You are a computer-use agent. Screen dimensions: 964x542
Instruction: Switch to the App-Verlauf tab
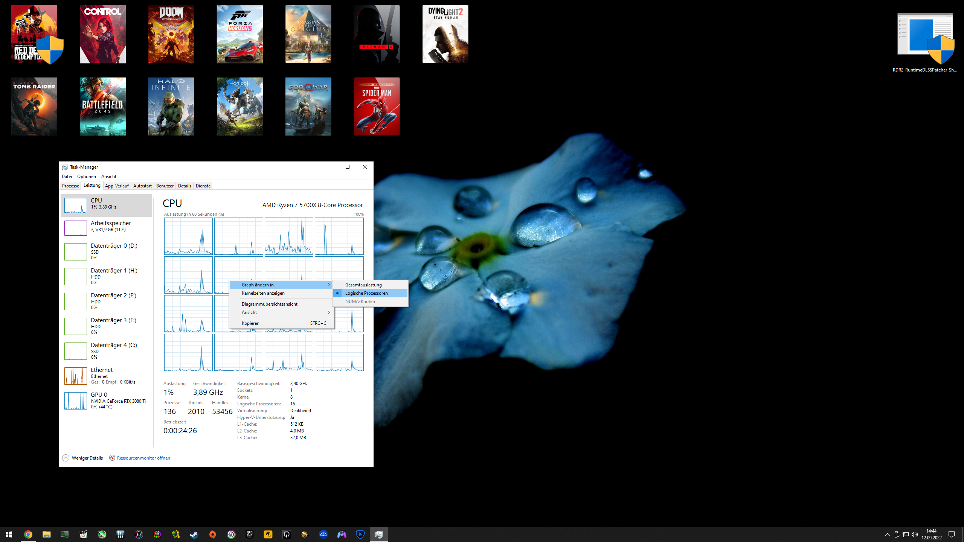117,186
